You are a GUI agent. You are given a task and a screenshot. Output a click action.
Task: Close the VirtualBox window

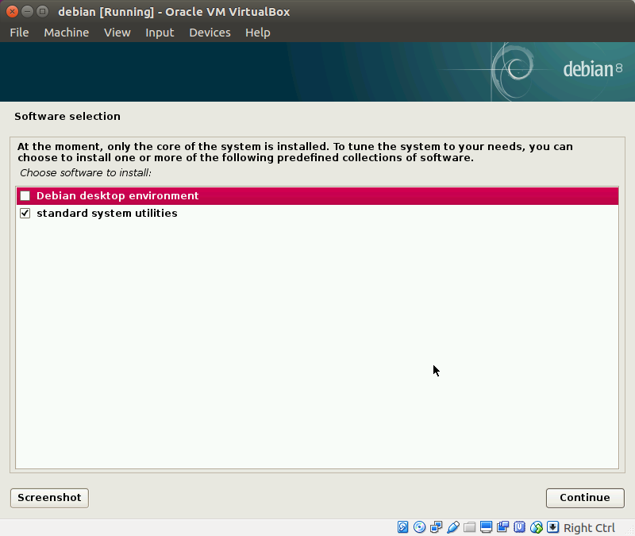(x=12, y=11)
